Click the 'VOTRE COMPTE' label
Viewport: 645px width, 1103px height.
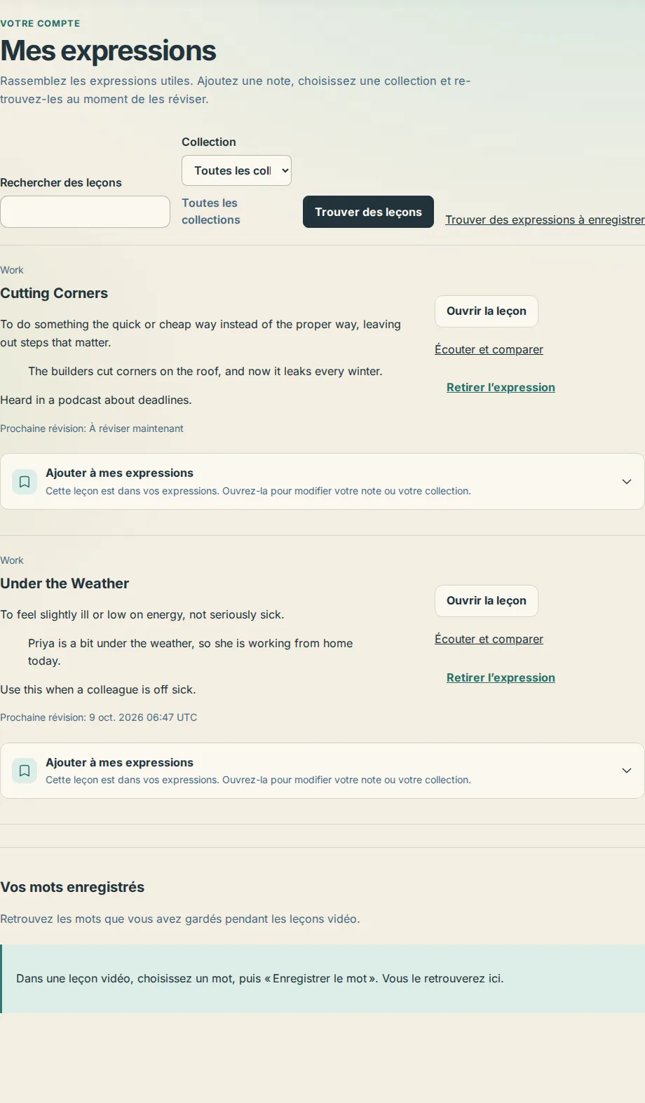click(40, 23)
